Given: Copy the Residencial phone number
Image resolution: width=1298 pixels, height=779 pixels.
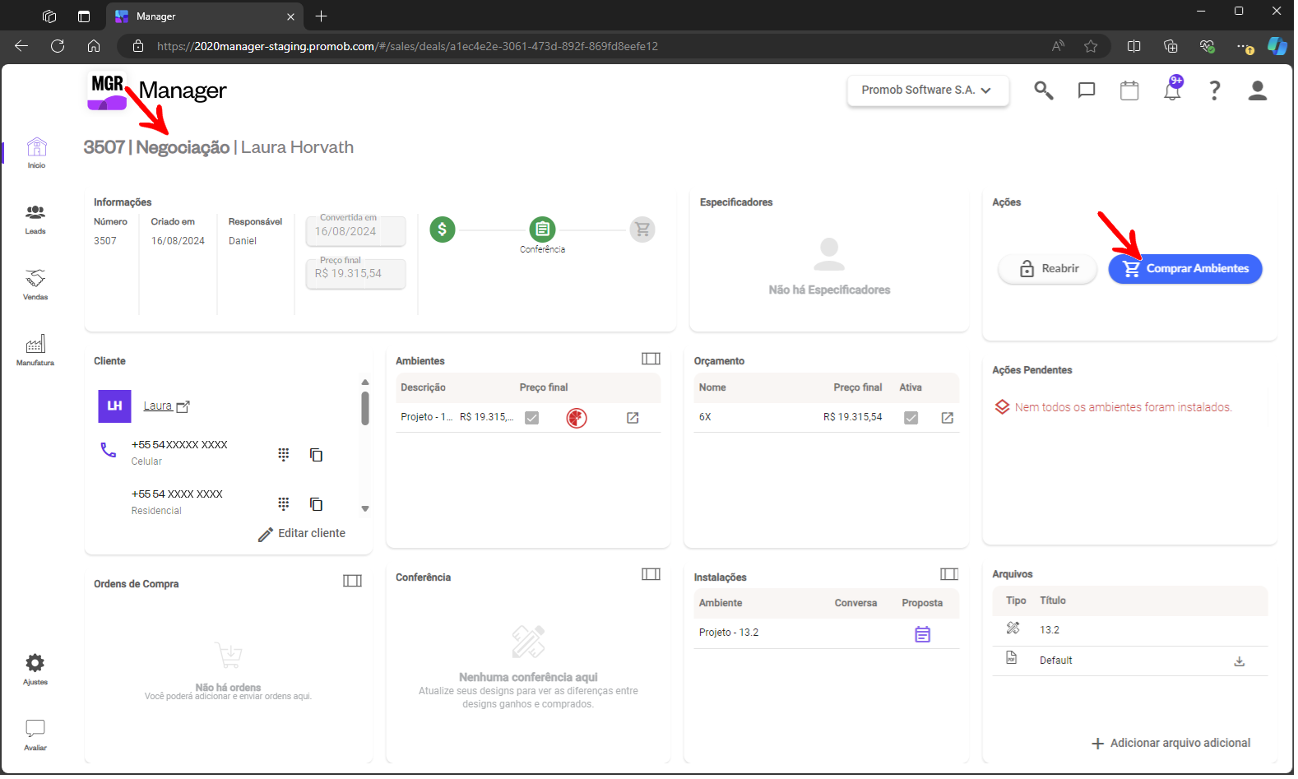Looking at the screenshot, I should [x=316, y=504].
